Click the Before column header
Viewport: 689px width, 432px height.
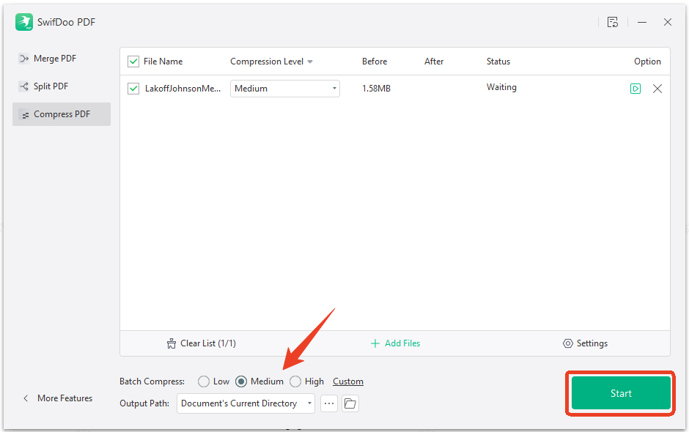tap(375, 62)
